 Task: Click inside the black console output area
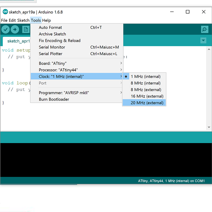pyautogui.click(x=106, y=160)
